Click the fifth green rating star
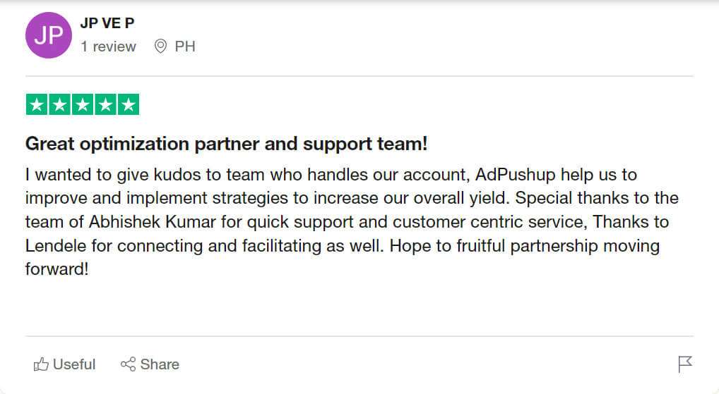The width and height of the screenshot is (719, 394). tap(128, 105)
